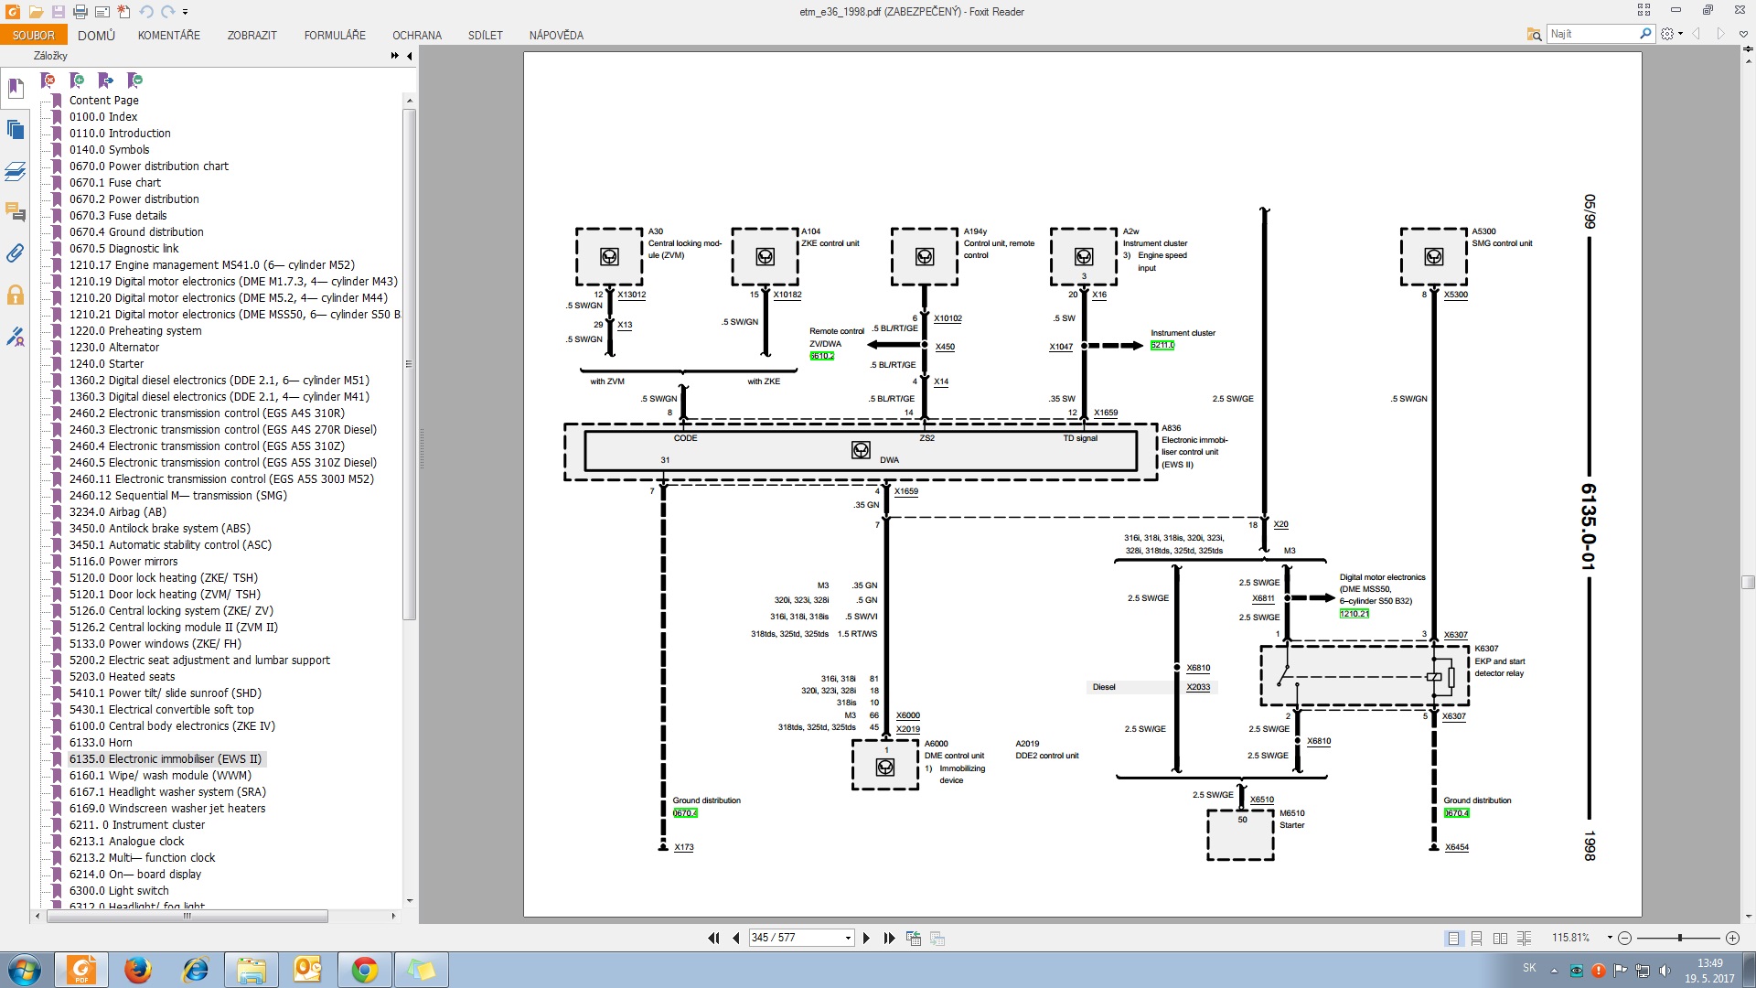The height and width of the screenshot is (988, 1756).
Task: Open the KOMENTÁŘE ribbon tab
Action: (168, 36)
